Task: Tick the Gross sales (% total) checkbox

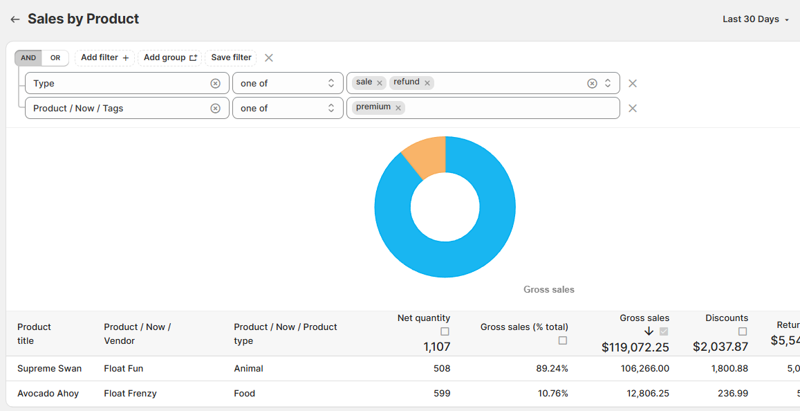Action: click(563, 340)
